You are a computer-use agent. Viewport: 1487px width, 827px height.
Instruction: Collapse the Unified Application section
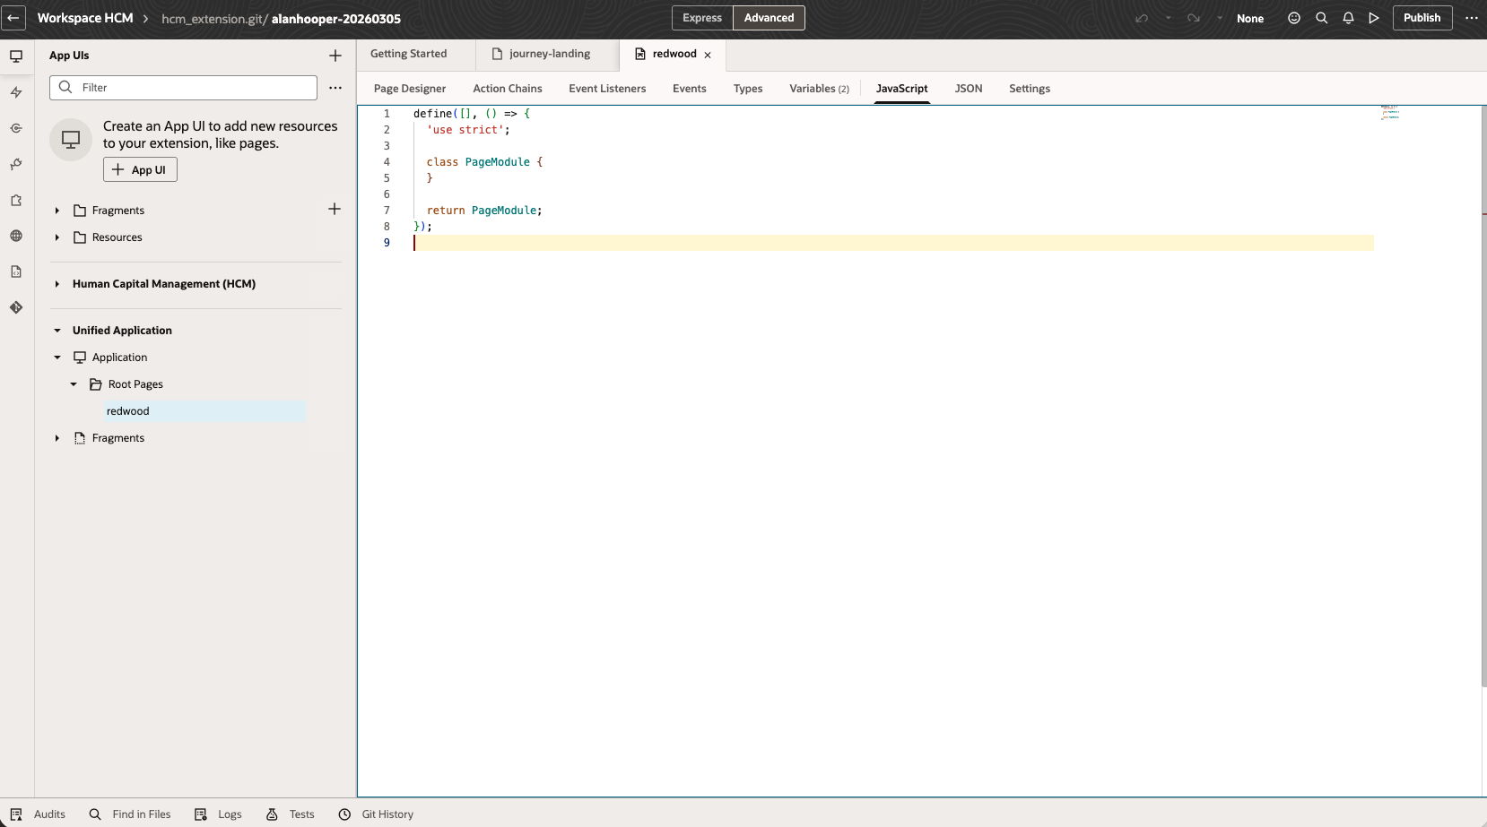(57, 330)
